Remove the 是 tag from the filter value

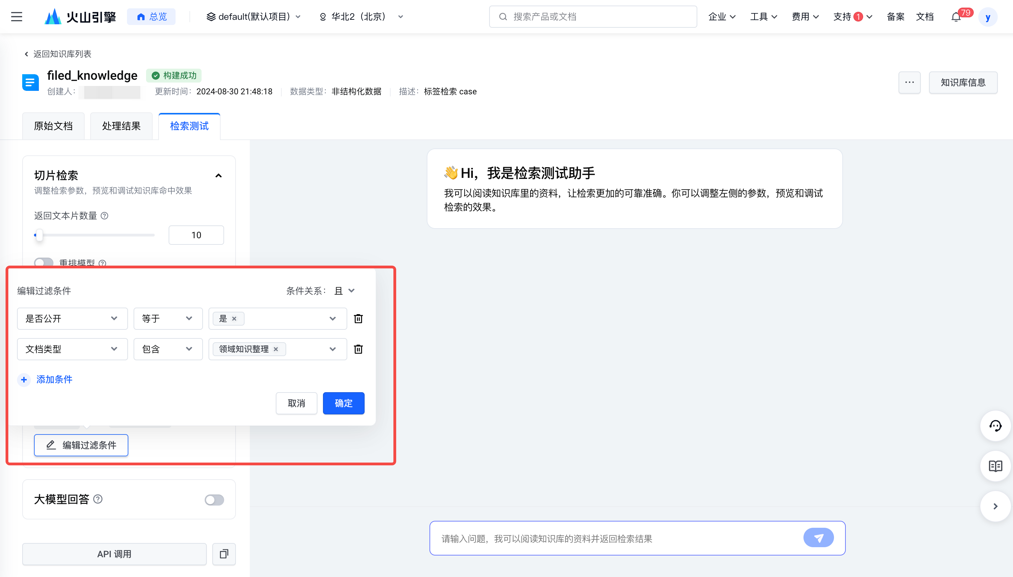[x=234, y=319]
